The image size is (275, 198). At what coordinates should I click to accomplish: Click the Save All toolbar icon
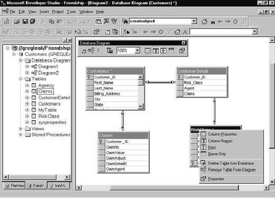click(33, 21)
